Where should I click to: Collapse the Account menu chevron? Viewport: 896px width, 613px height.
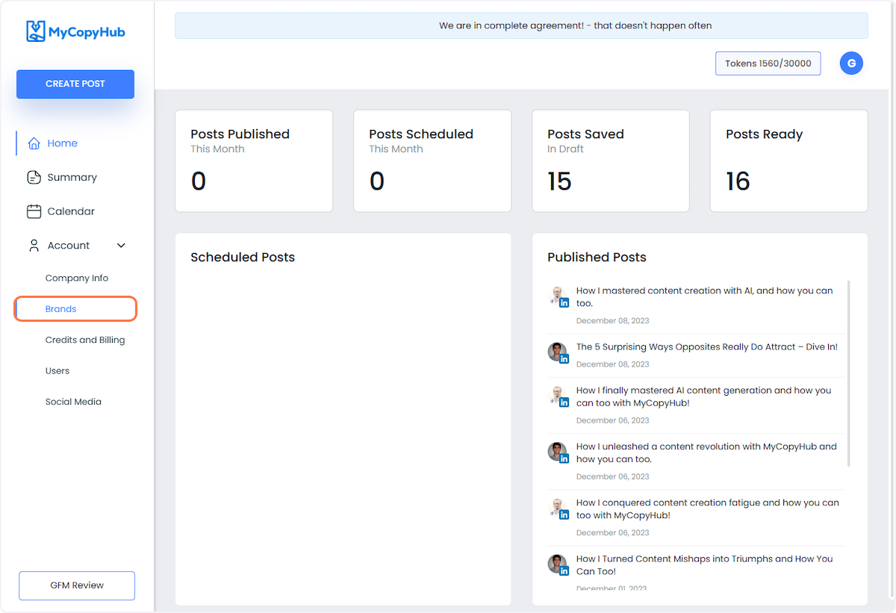click(x=121, y=246)
